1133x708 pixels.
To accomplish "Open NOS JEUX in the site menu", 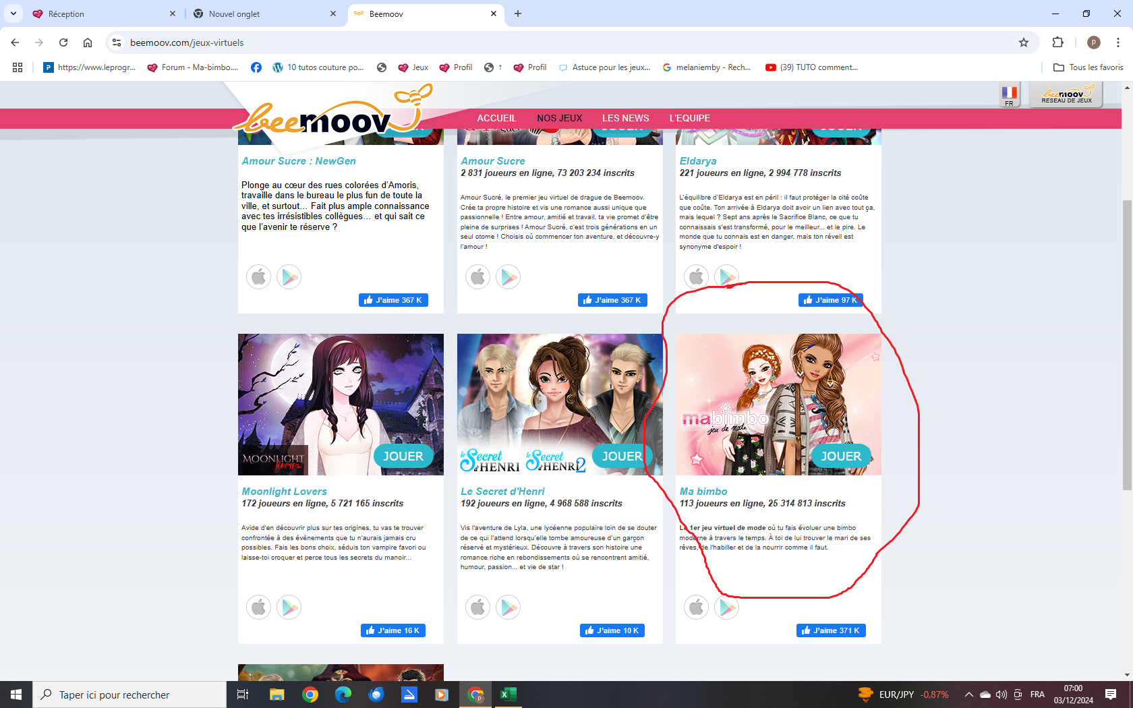I will click(x=560, y=118).
